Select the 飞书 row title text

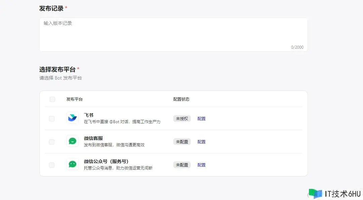click(89, 115)
